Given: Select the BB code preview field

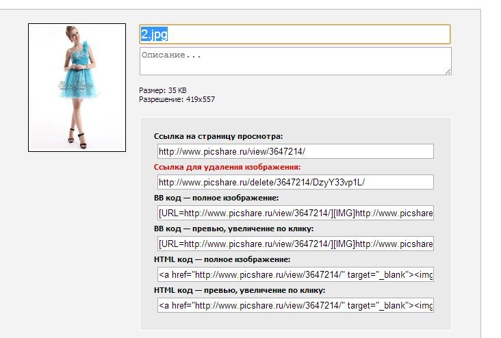Looking at the screenshot, I should click(x=295, y=244).
